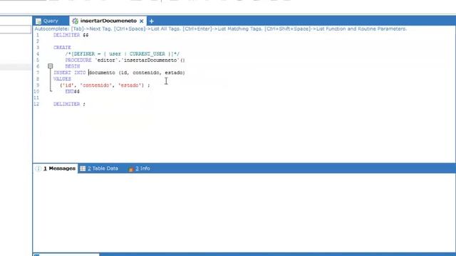The width and height of the screenshot is (456, 256).
Task: Switch to the Query tab
Action: point(48,21)
